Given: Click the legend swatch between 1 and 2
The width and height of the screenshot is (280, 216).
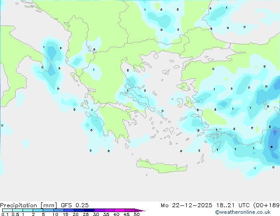Looking at the screenshot, I should 28,210.
